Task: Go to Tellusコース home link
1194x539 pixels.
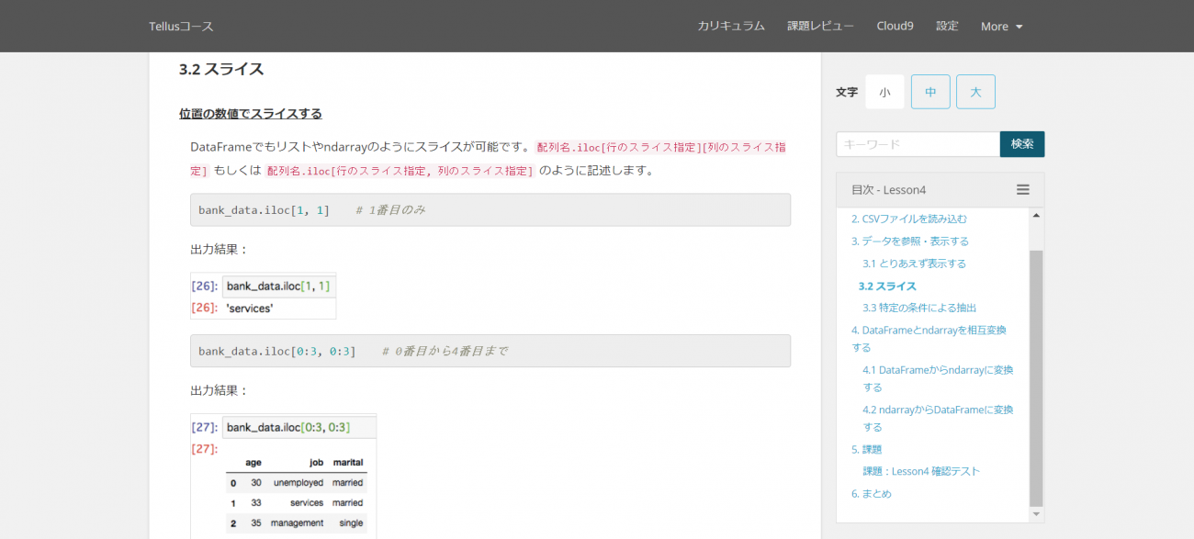Action: pos(181,26)
